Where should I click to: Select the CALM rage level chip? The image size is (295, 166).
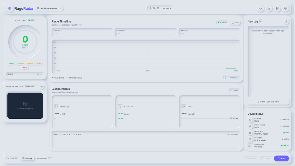(x=11, y=63)
